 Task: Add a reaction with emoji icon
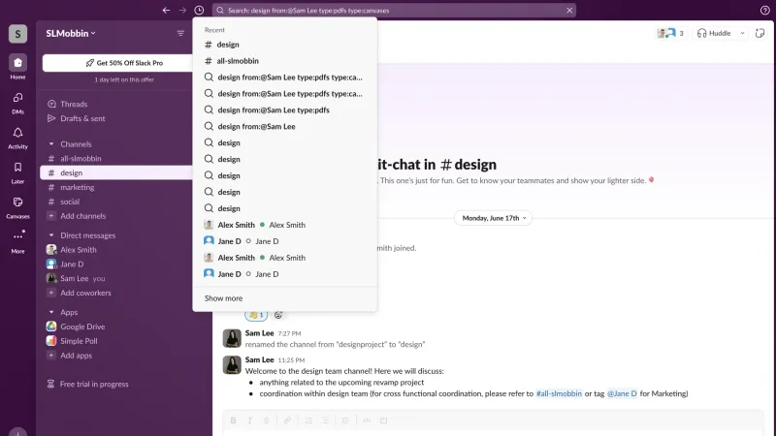coord(278,315)
